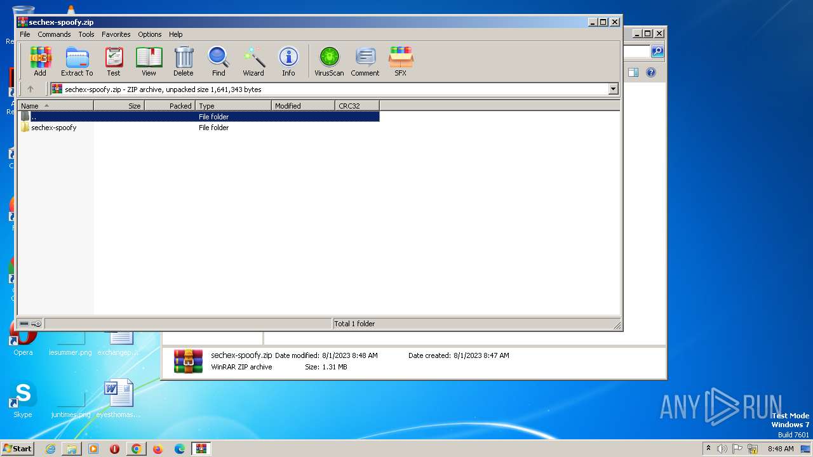The width and height of the screenshot is (813, 457).
Task: Click the volume tray icon
Action: [x=723, y=449]
